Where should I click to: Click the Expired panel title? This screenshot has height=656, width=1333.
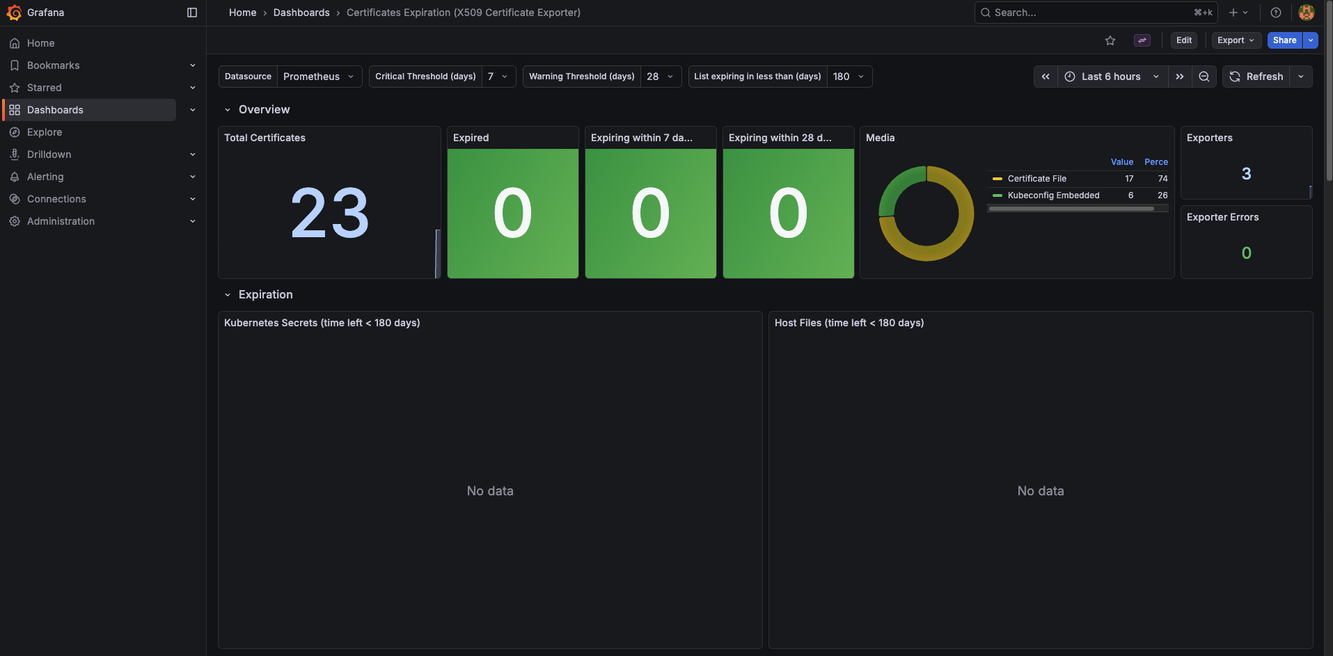click(471, 138)
